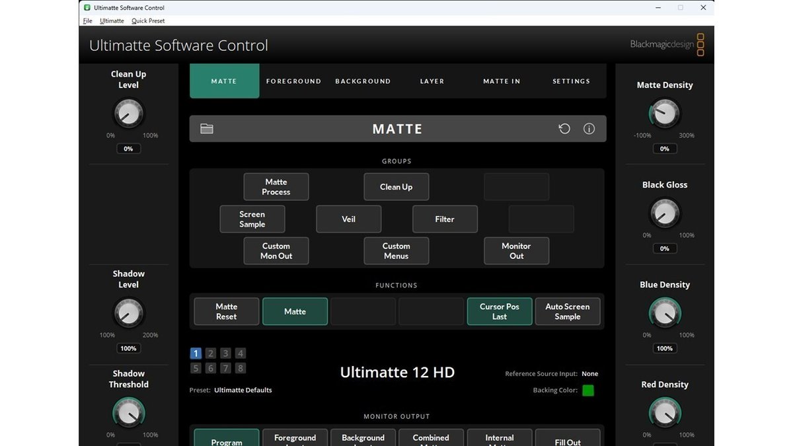Select Internal monitor output
The width and height of the screenshot is (793, 446).
500,437
